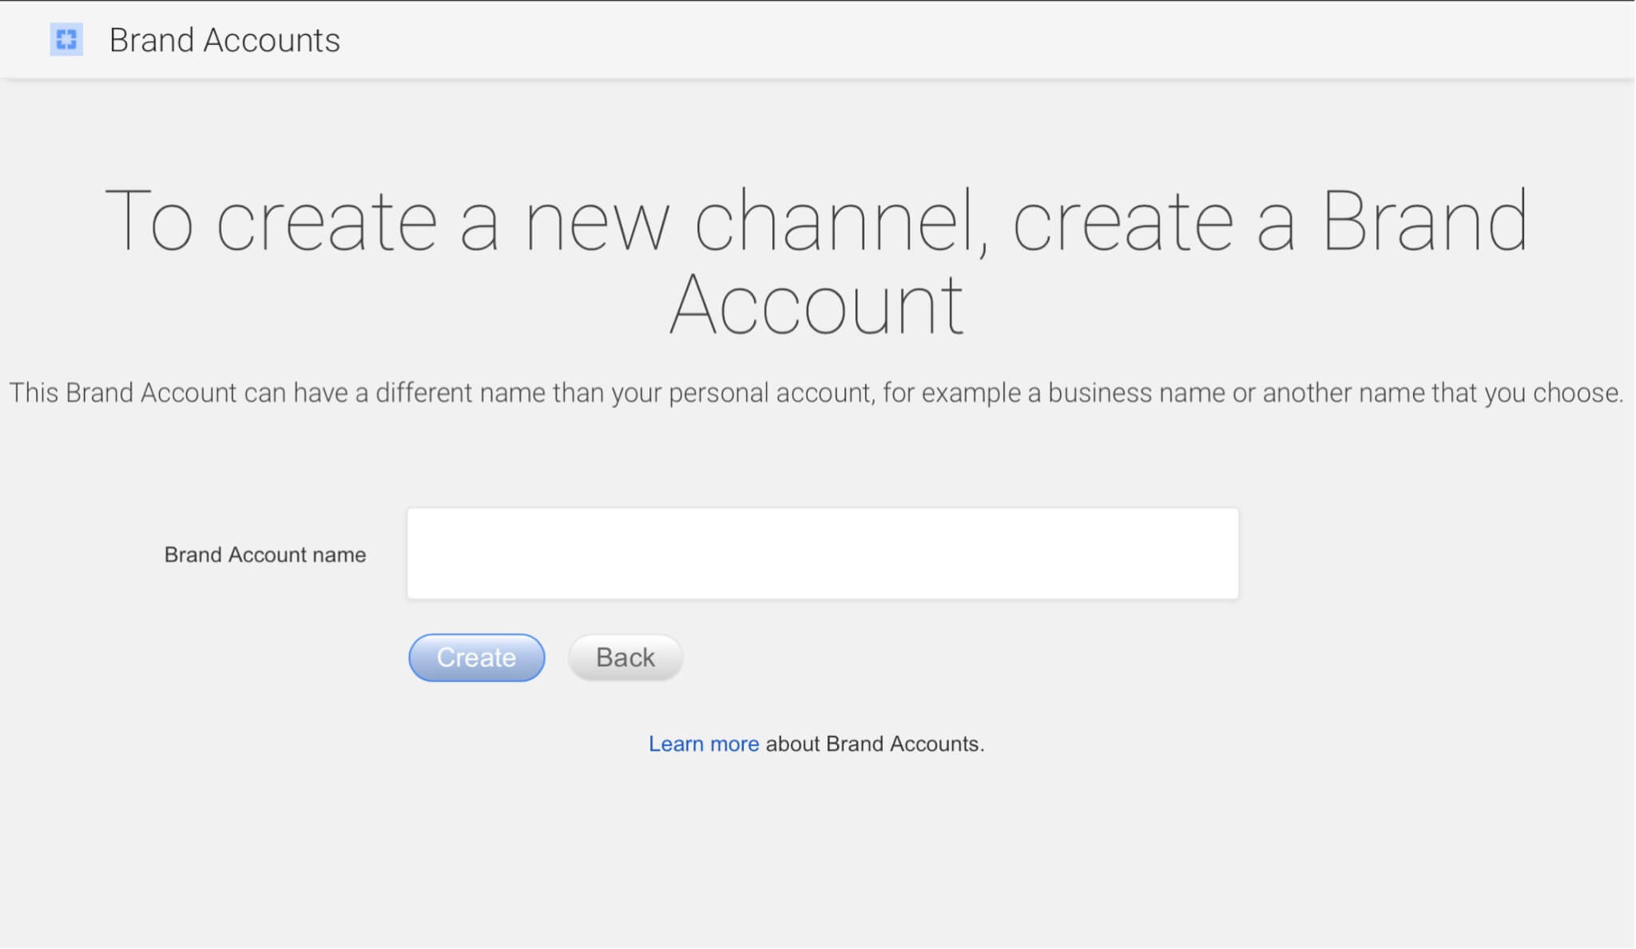1636x949 pixels.
Task: Focus the Brand Account name input field
Action: pyautogui.click(x=823, y=554)
